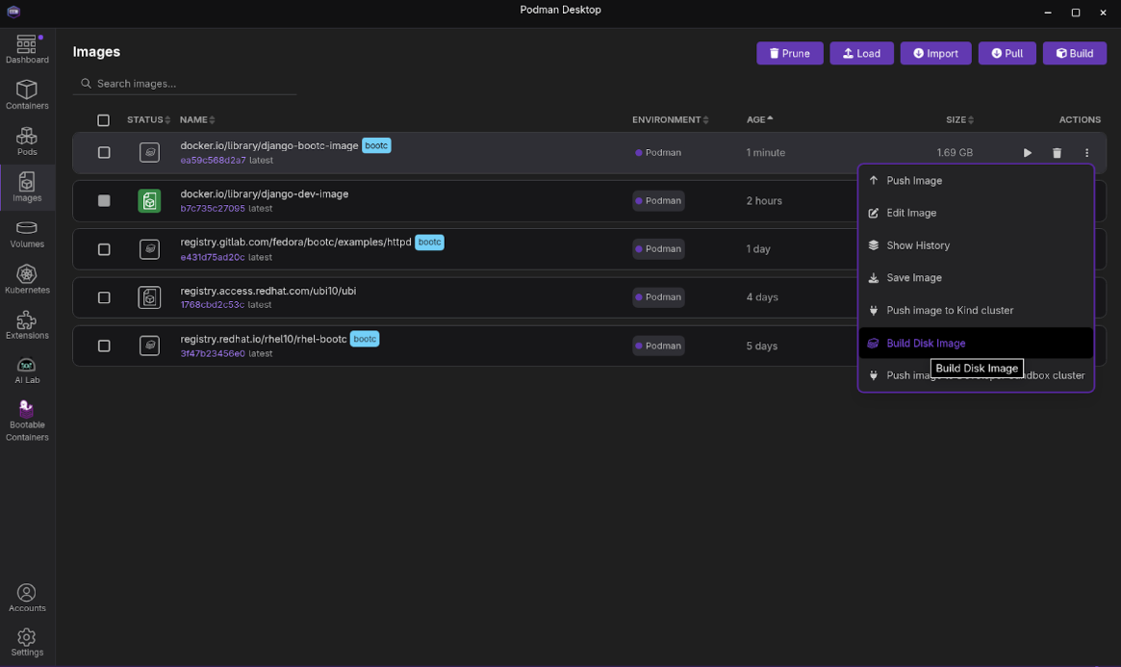Open AI Lab from sidebar
Image resolution: width=1121 pixels, height=667 pixels.
pyautogui.click(x=27, y=370)
